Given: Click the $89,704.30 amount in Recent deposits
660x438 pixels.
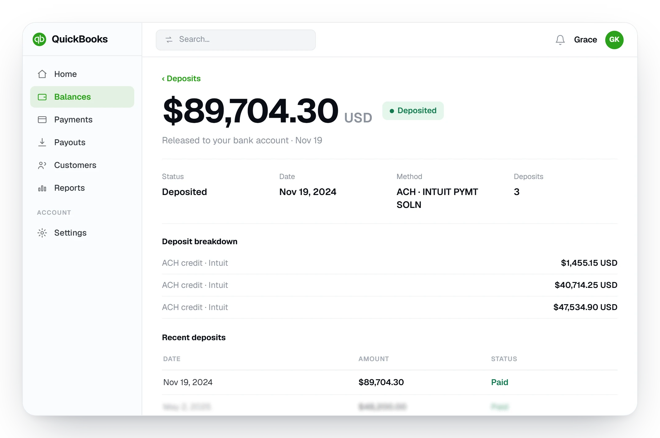Looking at the screenshot, I should (x=381, y=382).
